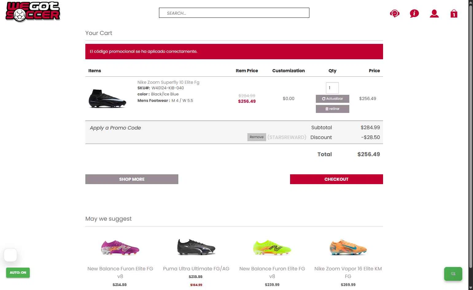The width and height of the screenshot is (473, 290).
Task: Open Nike Zoom Vapor 16 Elite KM FG link
Action: pyautogui.click(x=348, y=272)
